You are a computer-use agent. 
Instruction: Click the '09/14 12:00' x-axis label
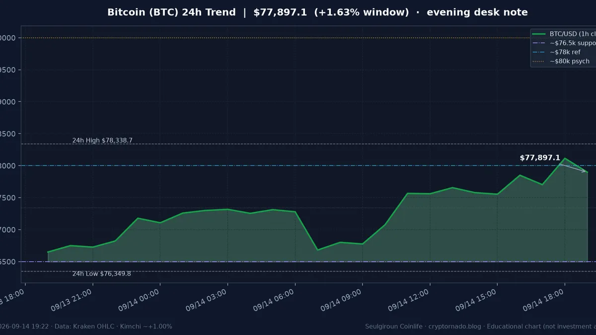408,301
